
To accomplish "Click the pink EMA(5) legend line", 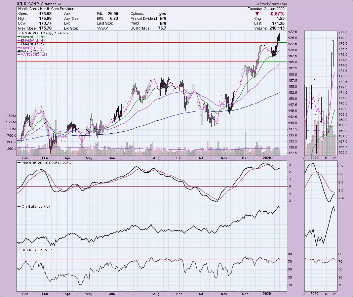I will tap(19, 48).
